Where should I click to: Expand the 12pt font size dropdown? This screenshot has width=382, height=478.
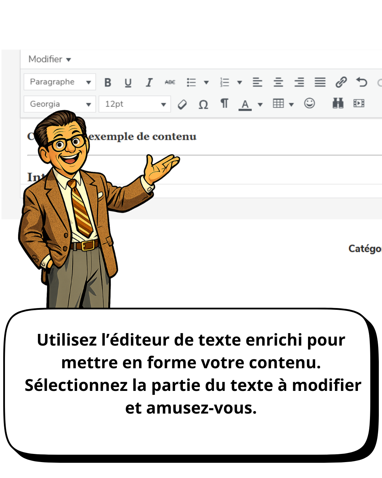[135, 104]
